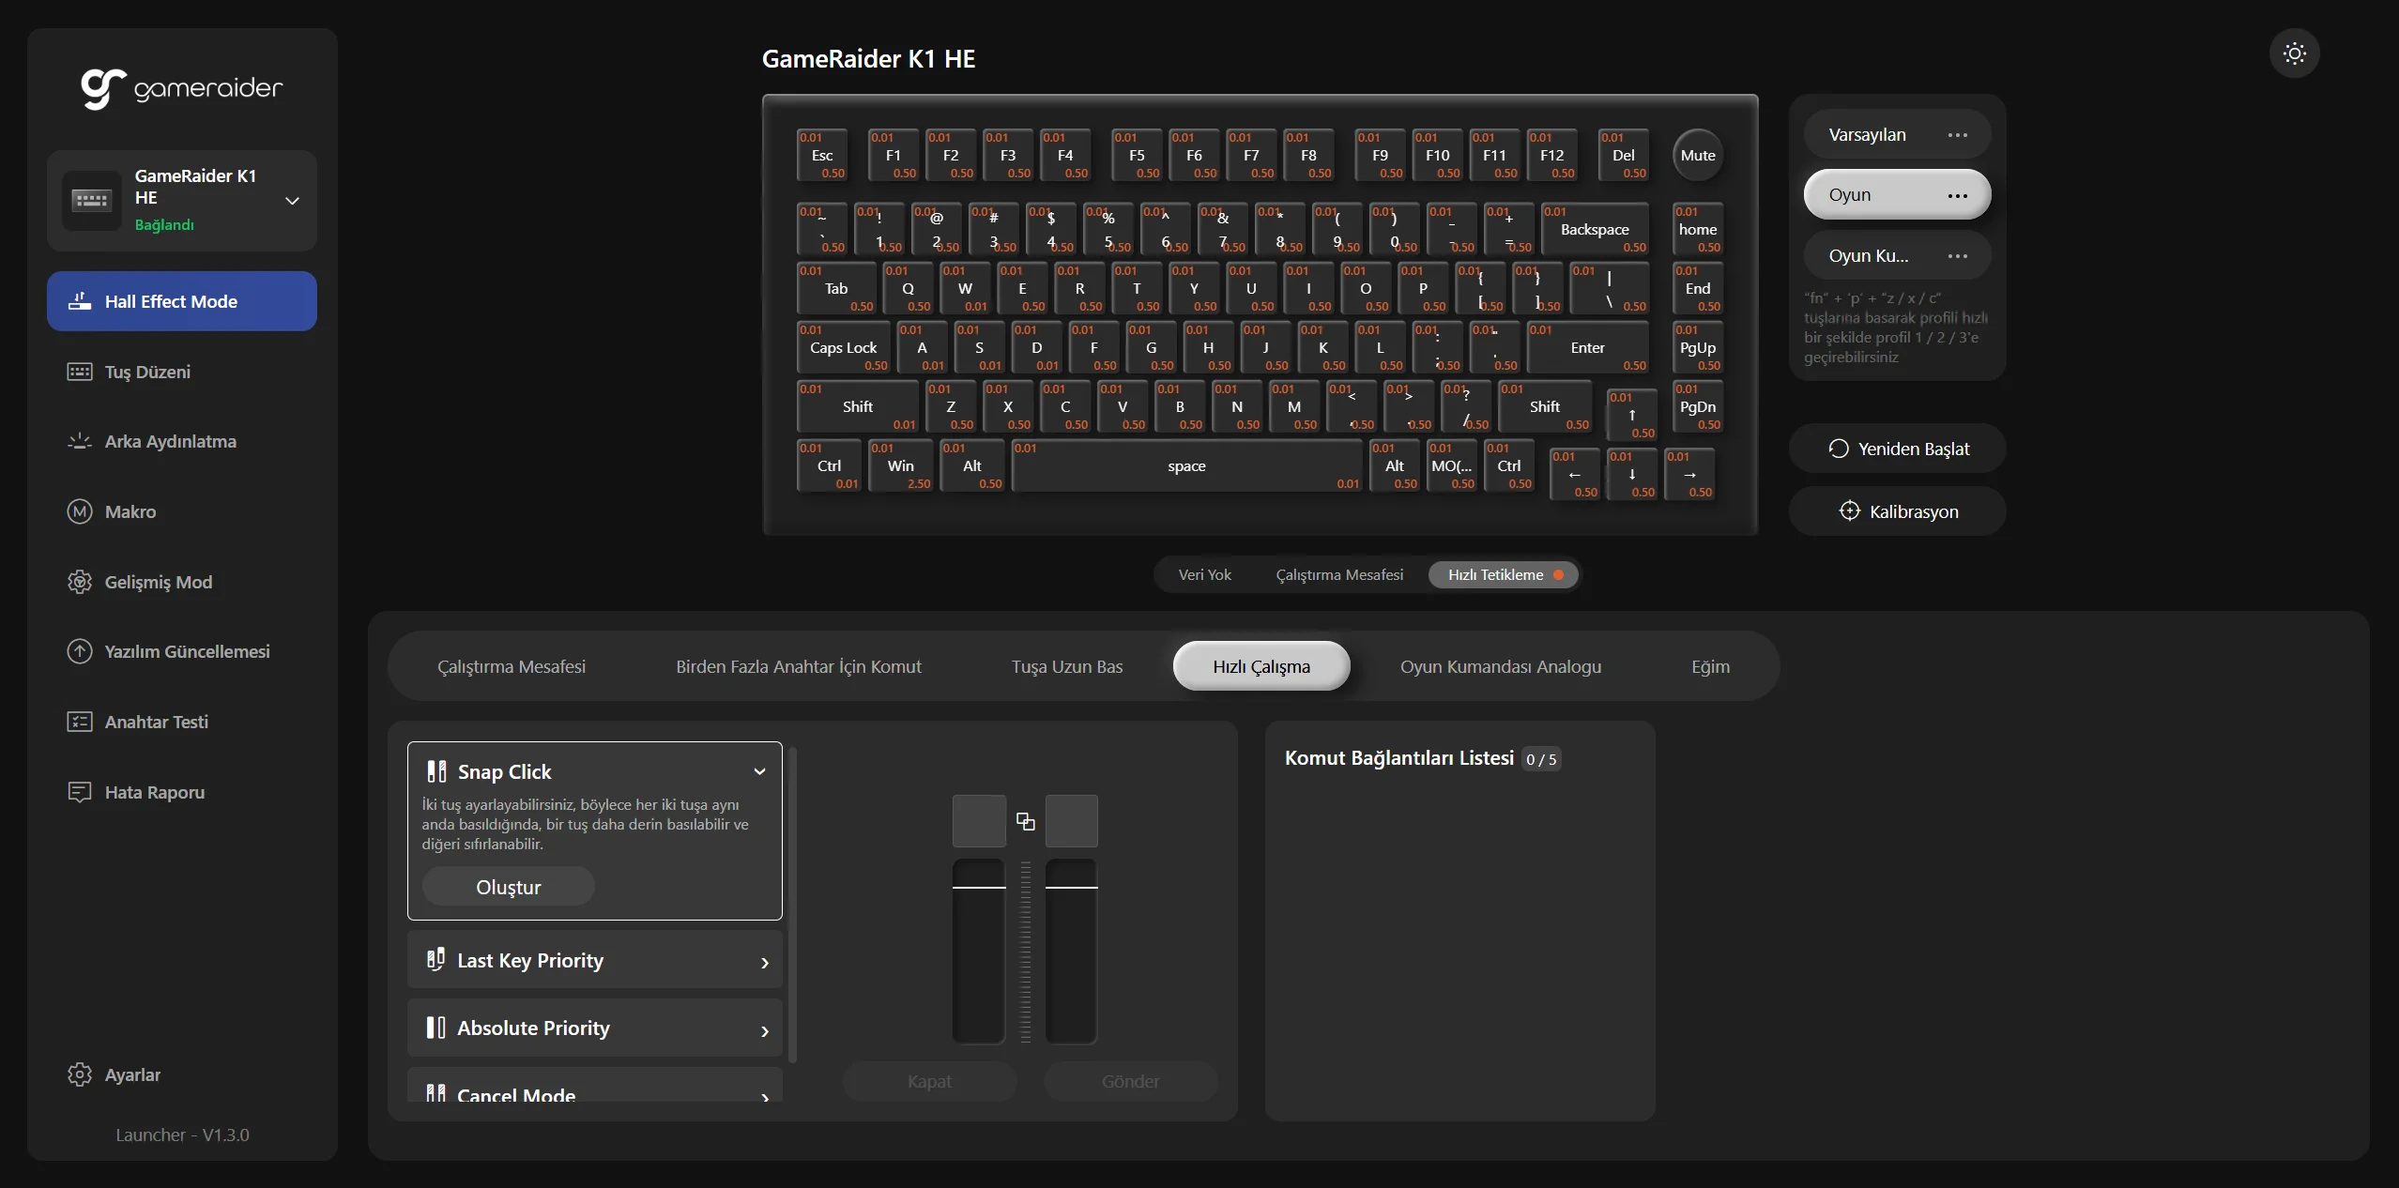Image resolution: width=2399 pixels, height=1188 pixels.
Task: Click the key-link icon between the two slots
Action: 1025,822
